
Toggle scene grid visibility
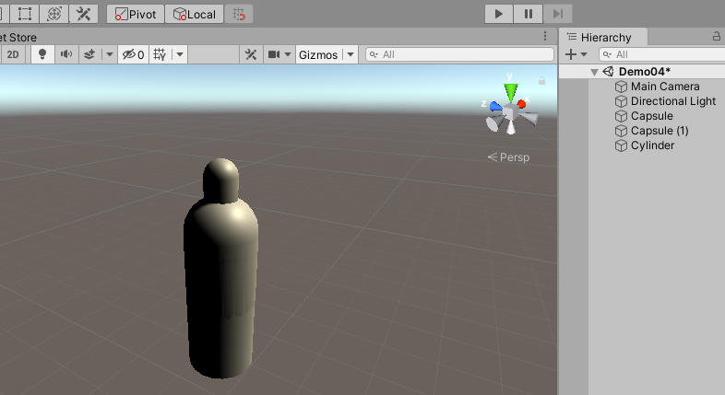(160, 54)
